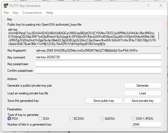This screenshot has height=133, width=168.
Task: Click the Number of bits field
Action: 146,124
